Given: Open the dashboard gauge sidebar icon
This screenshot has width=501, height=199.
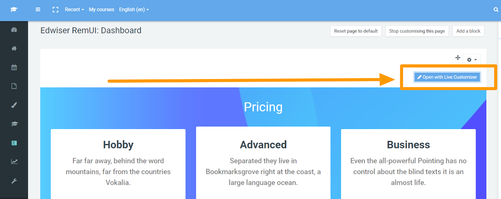Looking at the screenshot, I should (x=14, y=30).
